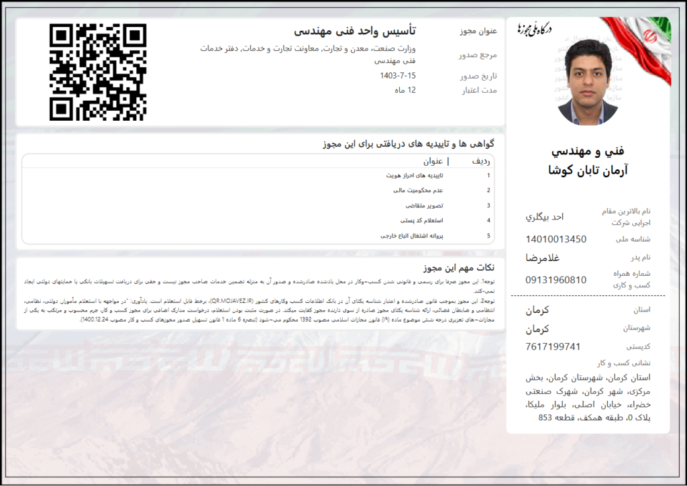The height and width of the screenshot is (486, 687).
Task: Select the row تصویر متقاضی
Action: point(424,205)
